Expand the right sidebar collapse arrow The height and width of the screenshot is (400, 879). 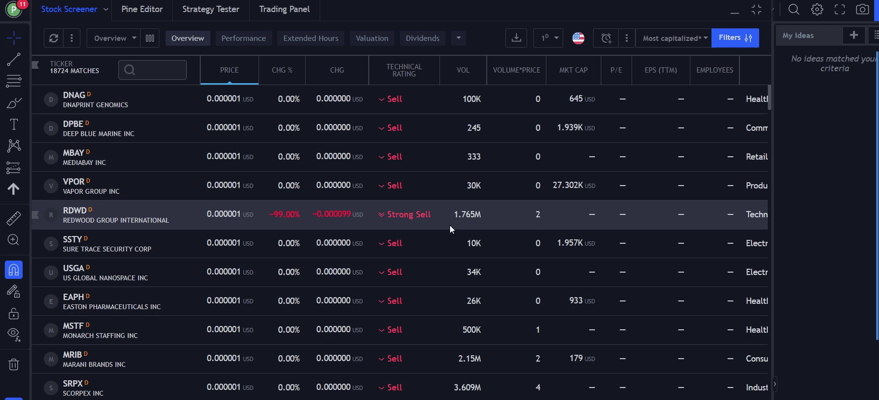775,384
